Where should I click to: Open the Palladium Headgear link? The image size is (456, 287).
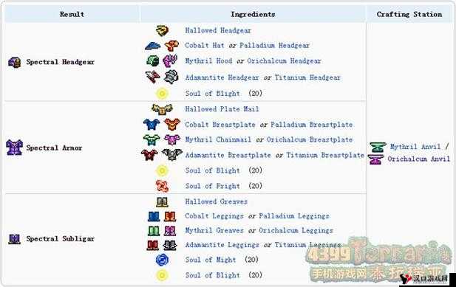pos(274,46)
